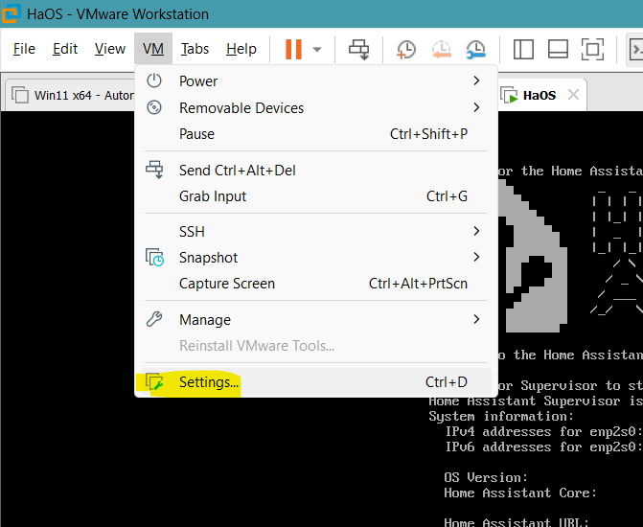This screenshot has height=527, width=643.
Task: Open the Tabs menu
Action: click(195, 49)
